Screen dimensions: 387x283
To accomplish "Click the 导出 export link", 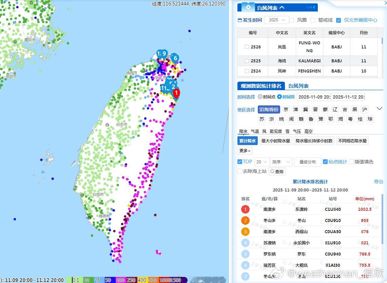I will pos(379,182).
